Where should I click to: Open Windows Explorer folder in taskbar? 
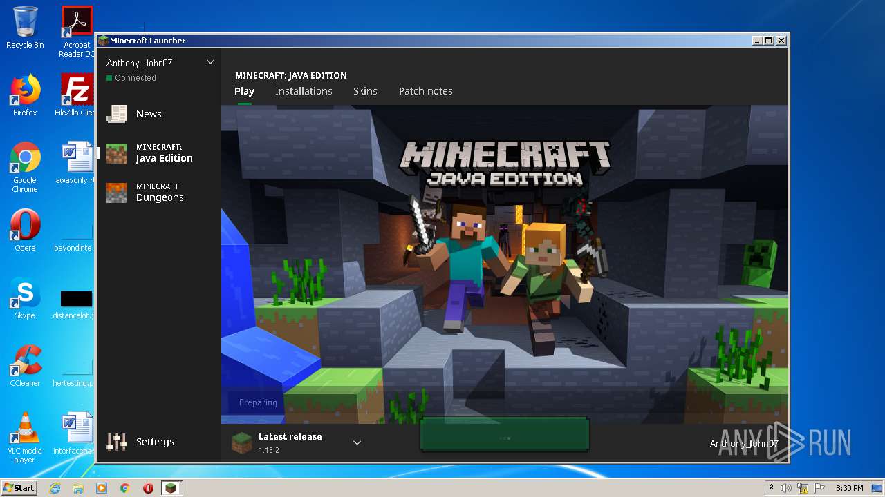[x=78, y=488]
